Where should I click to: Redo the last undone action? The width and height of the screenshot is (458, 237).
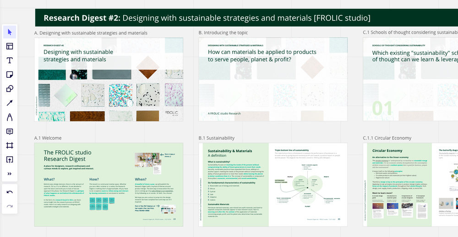[10, 206]
